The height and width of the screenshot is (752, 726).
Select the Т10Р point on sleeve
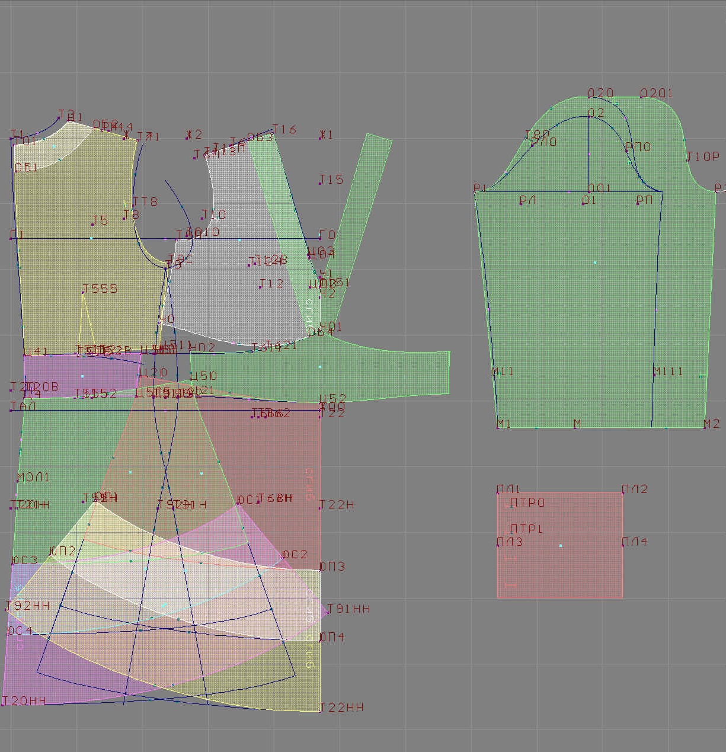coord(702,156)
